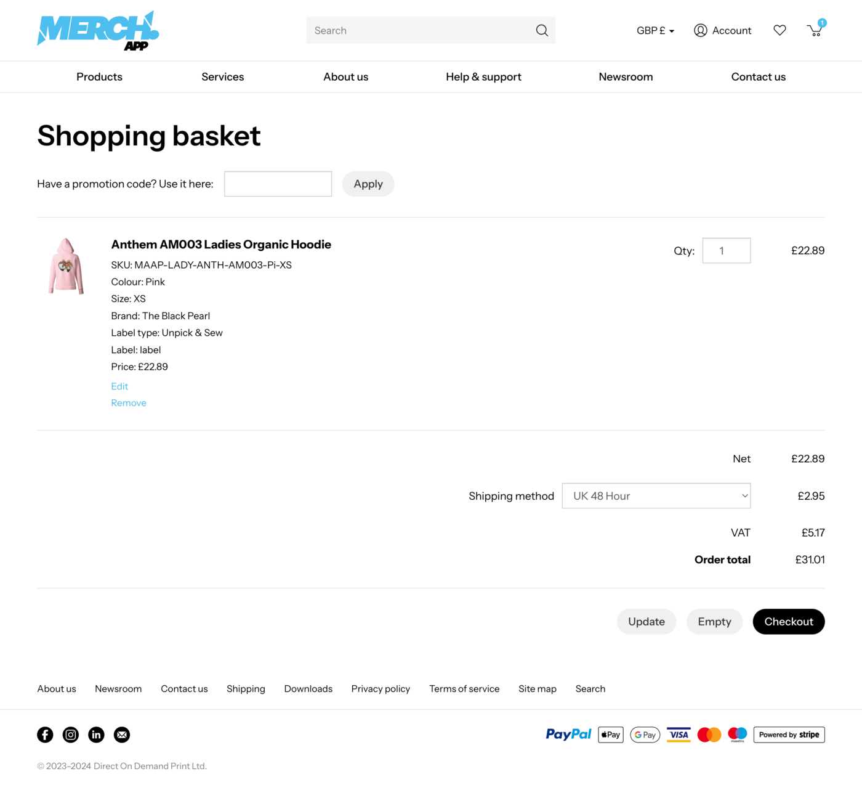Expand the UK 48 Hour shipping dropdown
The image size is (862, 790).
[656, 496]
